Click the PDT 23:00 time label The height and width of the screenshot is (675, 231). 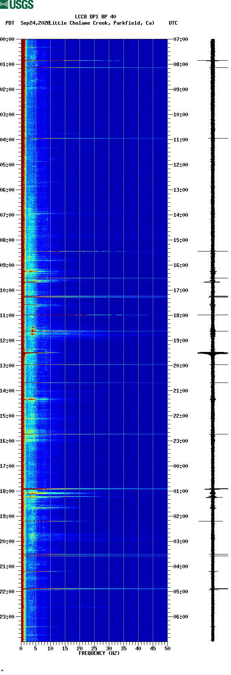point(8,617)
